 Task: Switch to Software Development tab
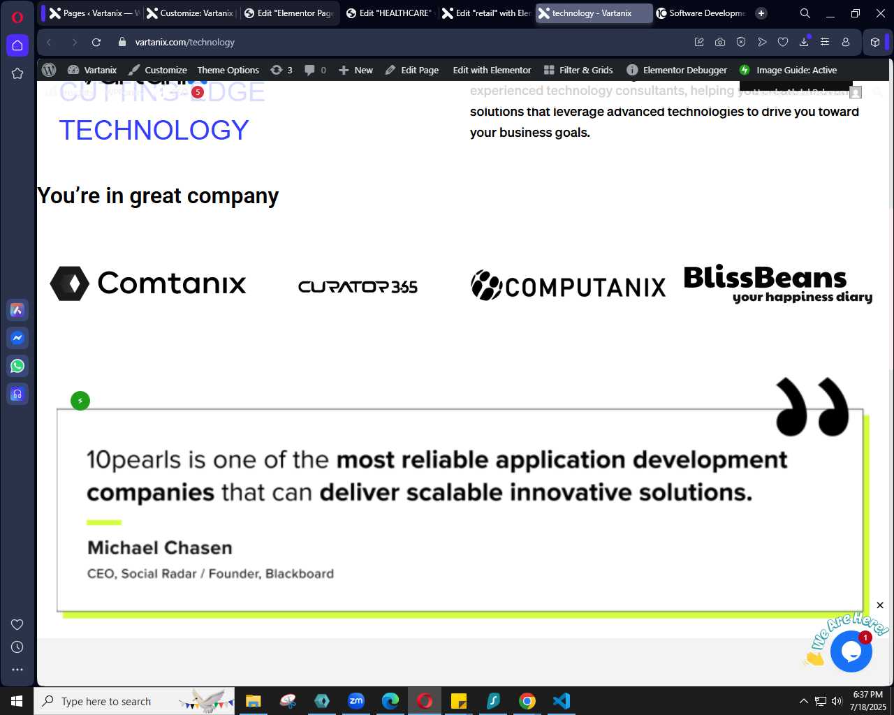(701, 13)
